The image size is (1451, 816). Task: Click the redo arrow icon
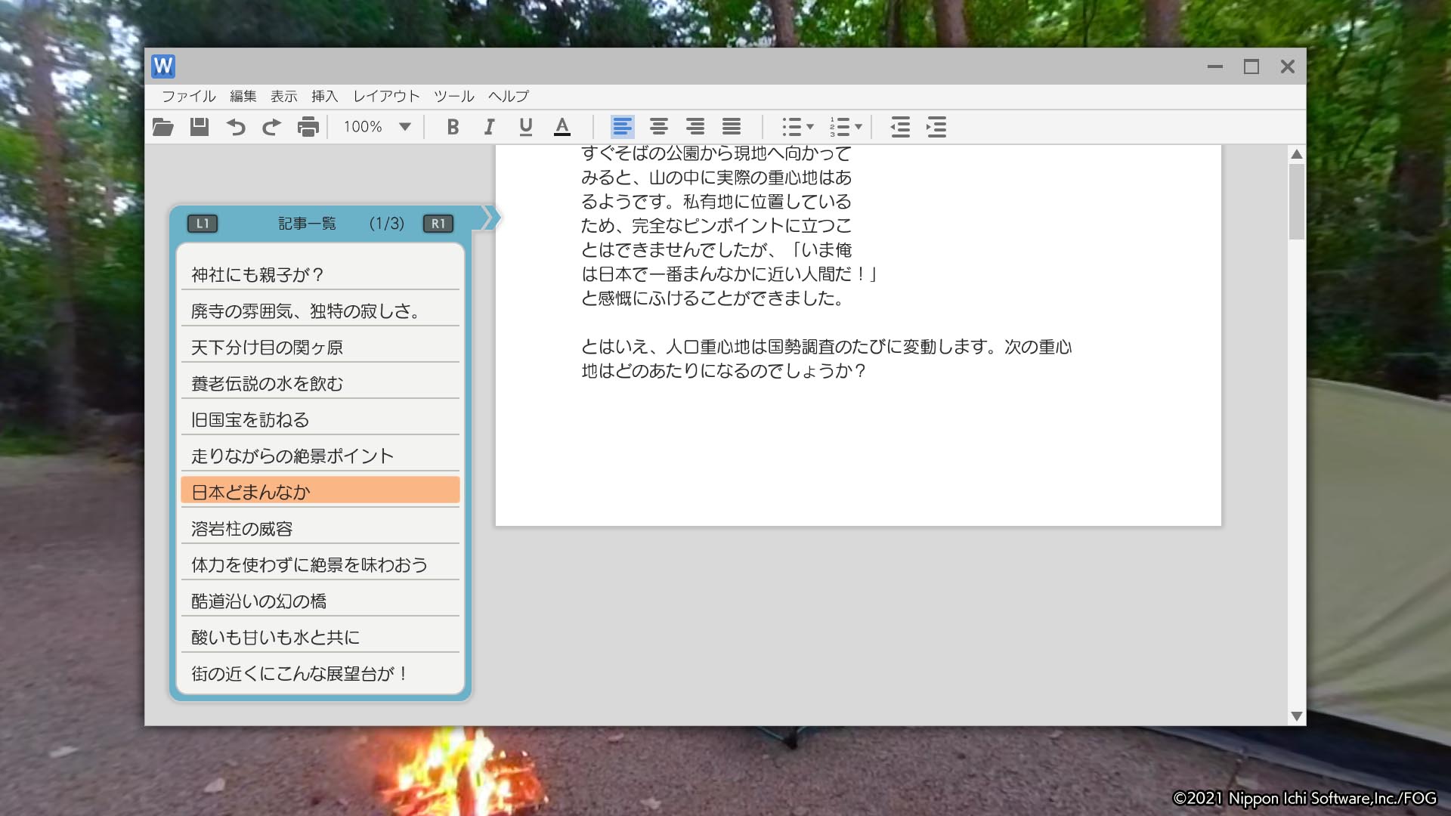(x=271, y=127)
